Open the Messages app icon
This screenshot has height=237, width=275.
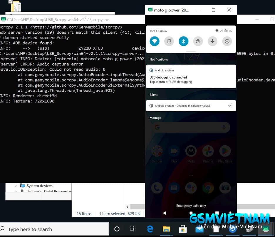[x=174, y=188]
